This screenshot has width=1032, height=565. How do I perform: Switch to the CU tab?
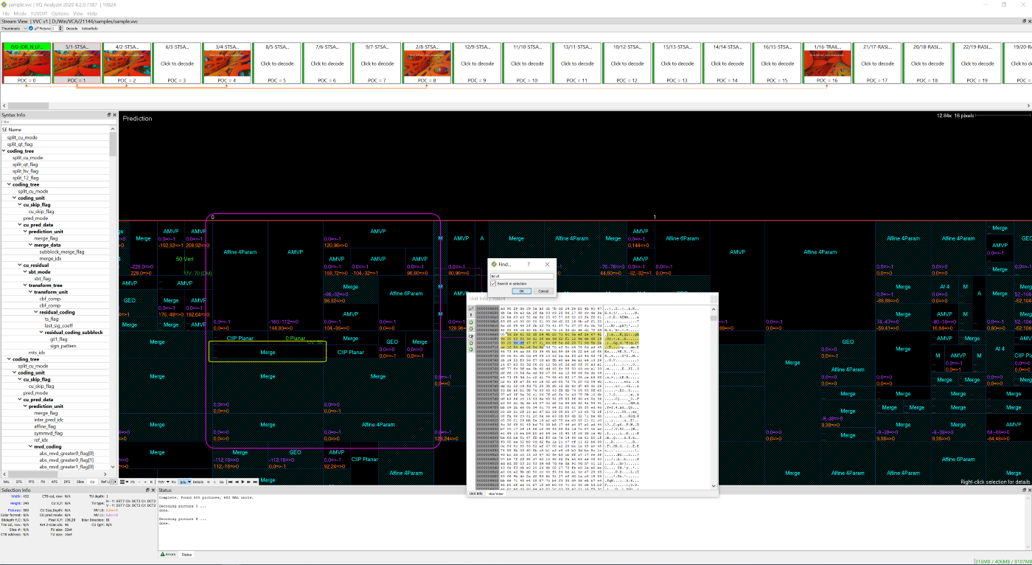pyautogui.click(x=92, y=482)
